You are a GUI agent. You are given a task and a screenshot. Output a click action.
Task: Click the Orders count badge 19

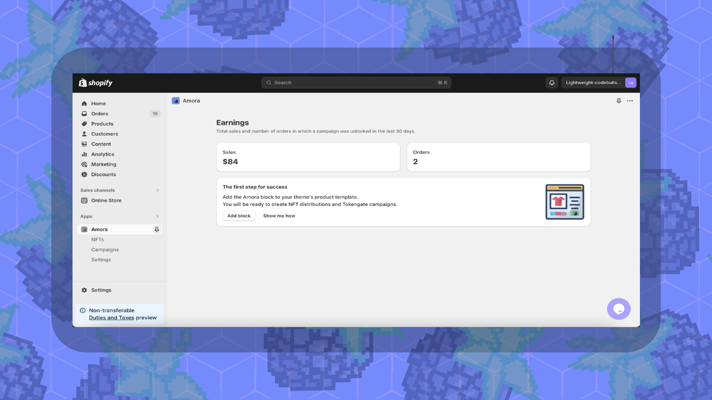pyautogui.click(x=155, y=113)
